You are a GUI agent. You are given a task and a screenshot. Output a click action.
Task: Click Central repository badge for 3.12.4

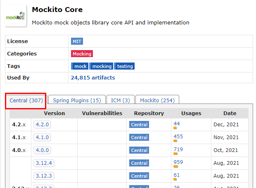click(139, 163)
